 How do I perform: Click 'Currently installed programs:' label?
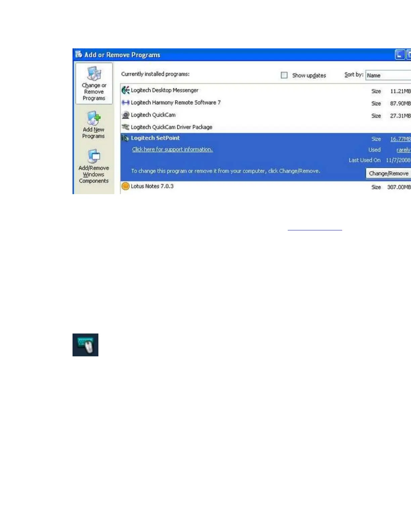tap(155, 74)
